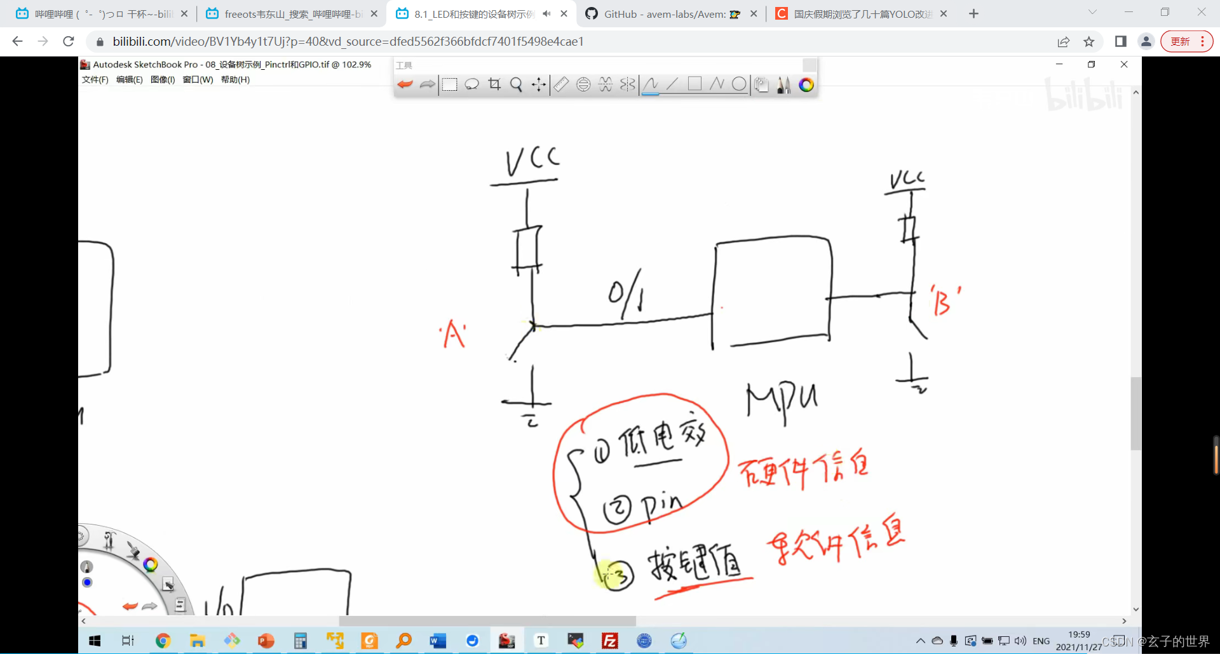Go back in browser history
Viewport: 1220px width, 654px height.
[17, 41]
